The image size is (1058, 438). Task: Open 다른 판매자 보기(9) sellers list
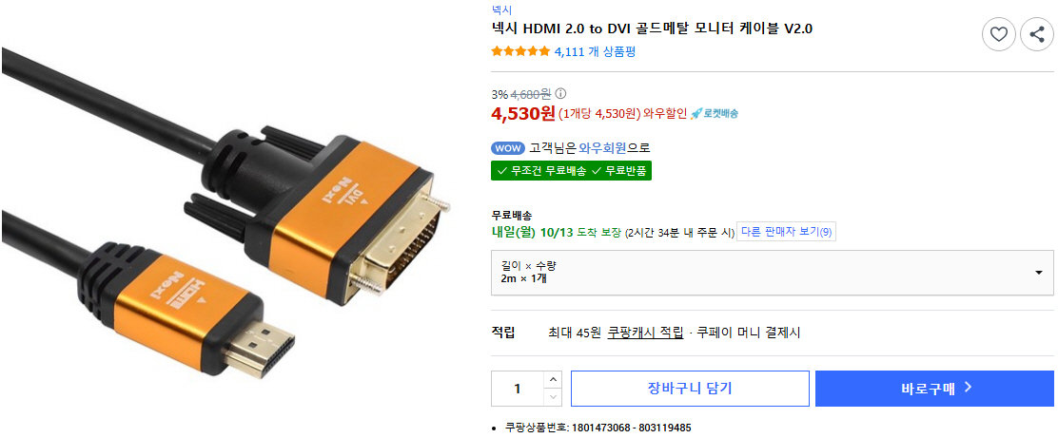coord(786,232)
